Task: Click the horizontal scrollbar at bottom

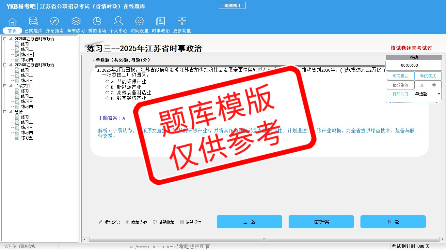Action: click(x=264, y=239)
